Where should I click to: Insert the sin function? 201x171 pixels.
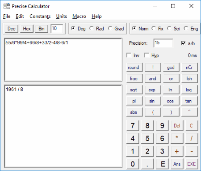[153, 101]
